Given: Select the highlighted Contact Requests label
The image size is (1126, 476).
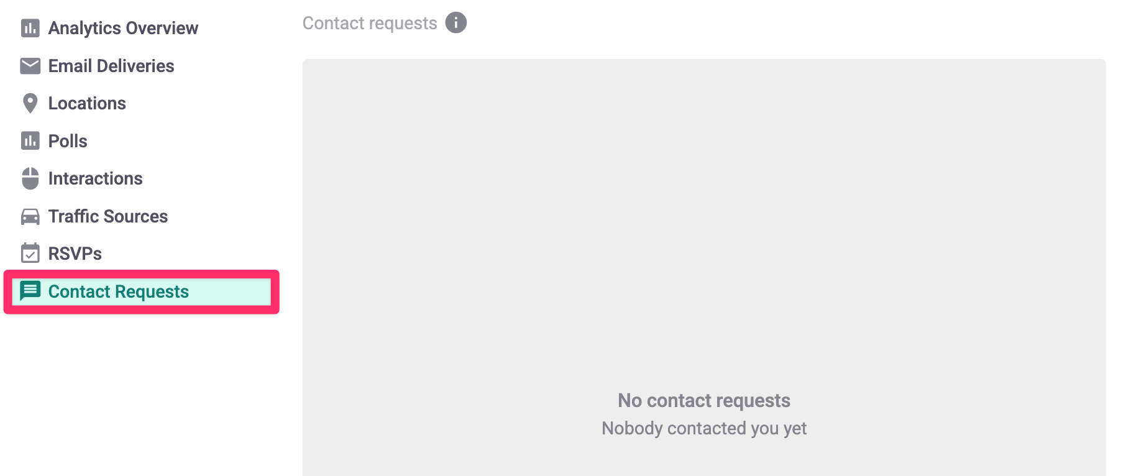Looking at the screenshot, I should point(118,291).
